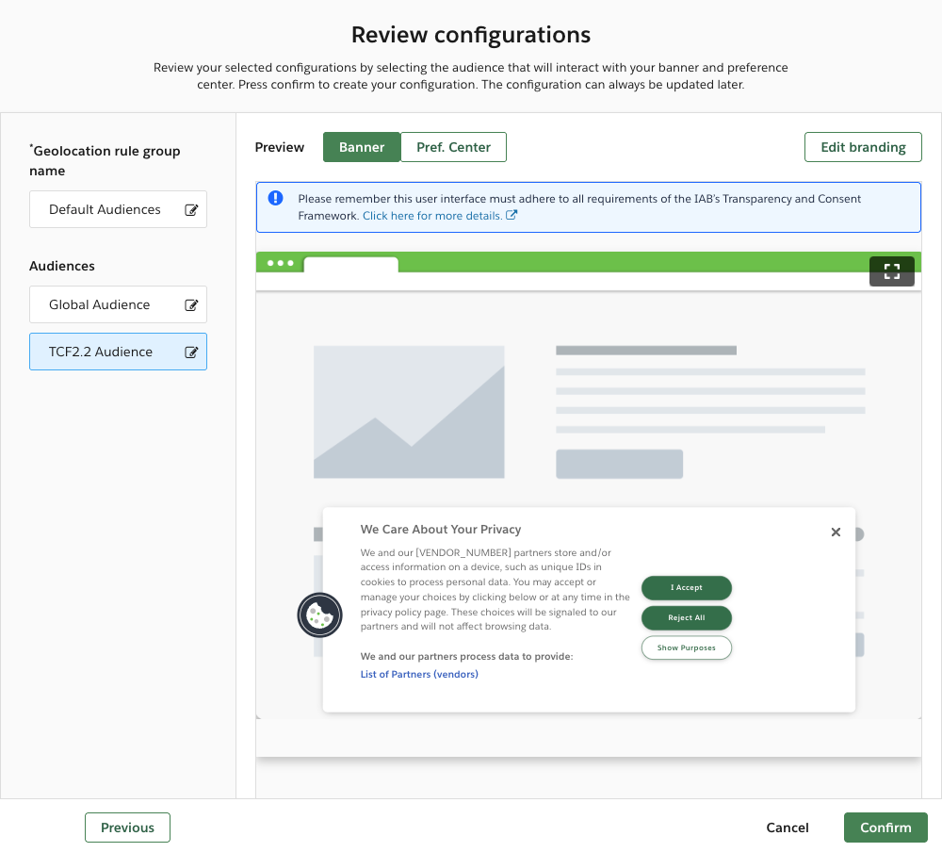The image size is (942, 852).
Task: Click 'Geolocation rule group name' label
Action: [106, 160]
